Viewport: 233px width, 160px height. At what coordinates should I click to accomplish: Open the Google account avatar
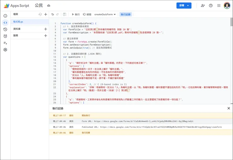point(227,6)
